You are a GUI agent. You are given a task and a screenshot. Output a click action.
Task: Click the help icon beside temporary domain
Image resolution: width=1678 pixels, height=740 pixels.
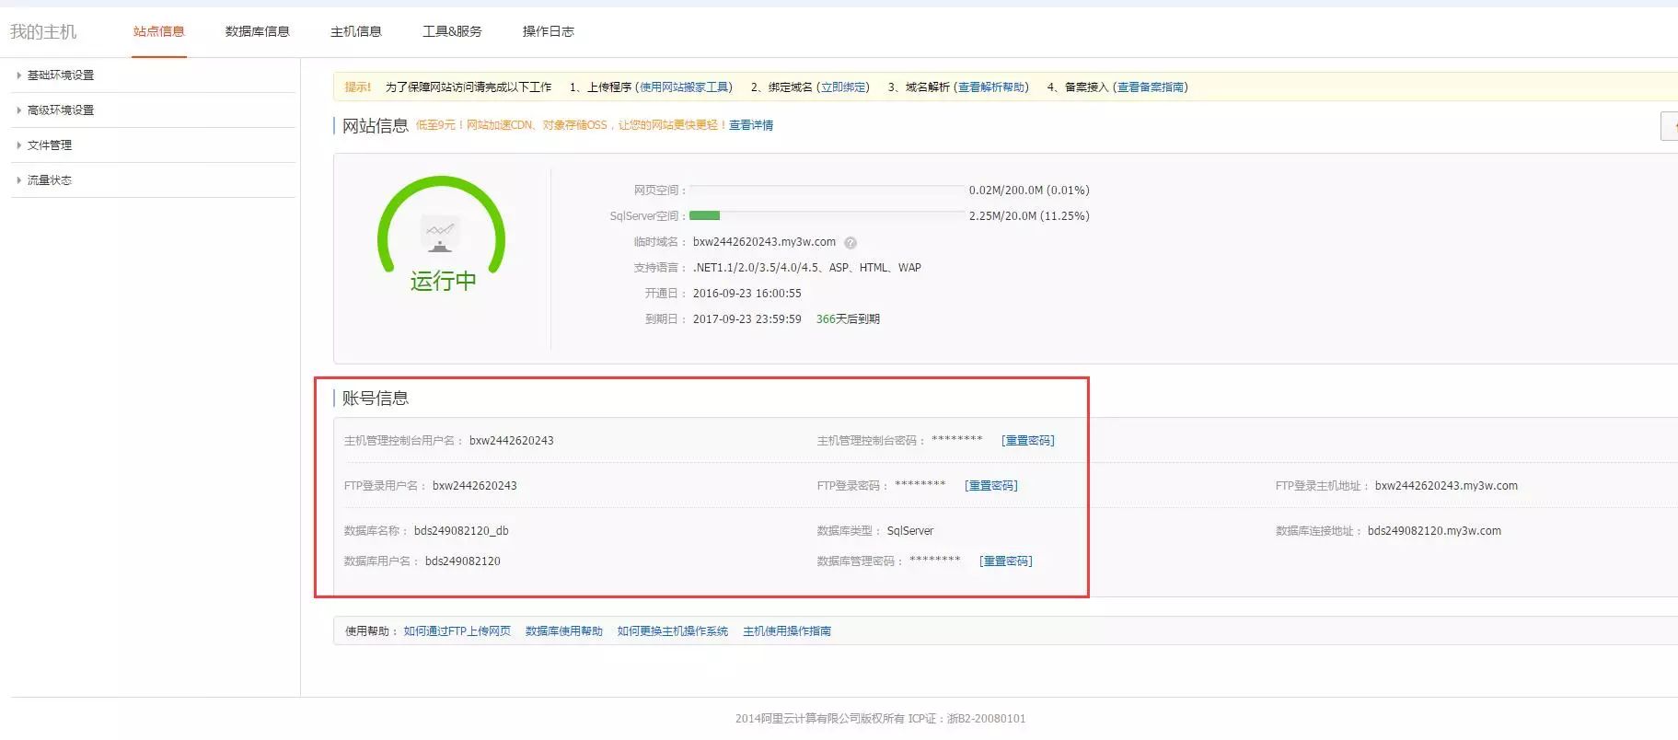click(851, 243)
